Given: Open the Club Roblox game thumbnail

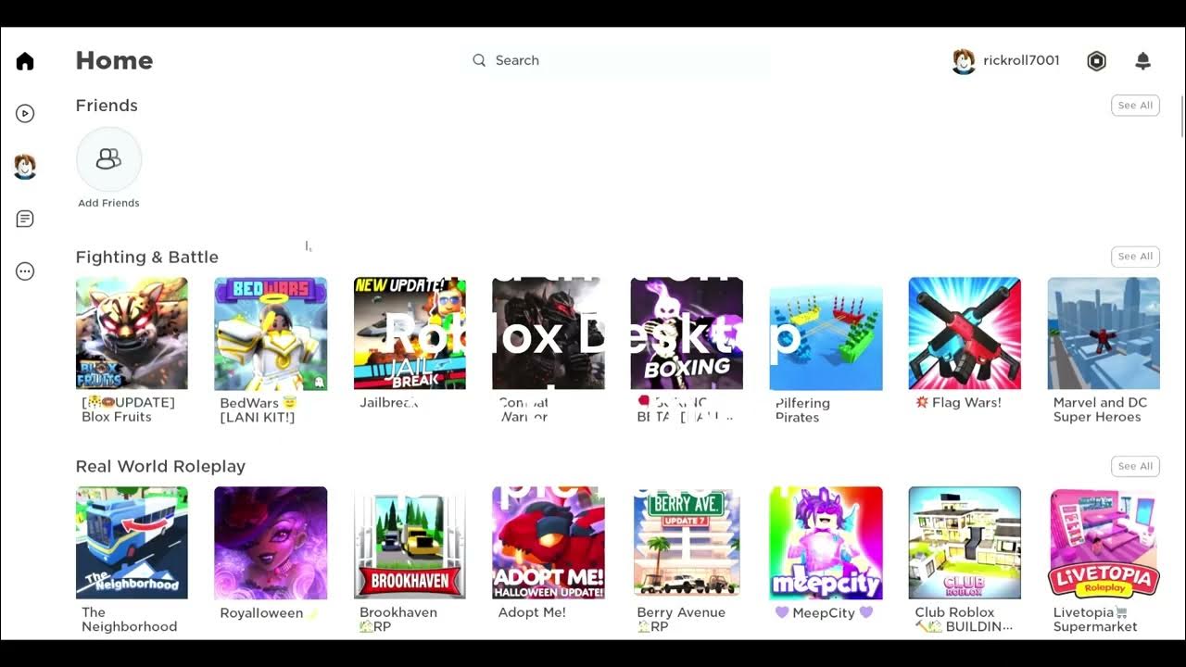Looking at the screenshot, I should coord(965,543).
